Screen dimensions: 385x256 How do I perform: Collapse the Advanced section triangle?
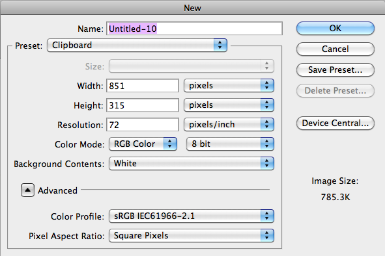pyautogui.click(x=27, y=190)
